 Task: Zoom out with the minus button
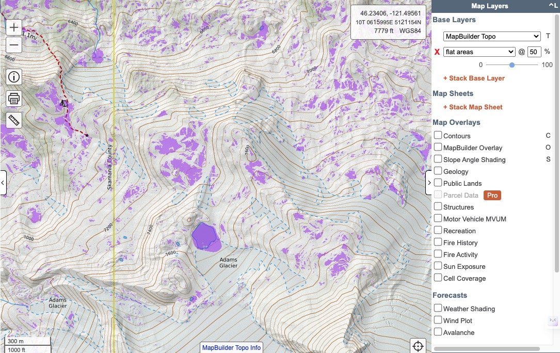coord(13,45)
